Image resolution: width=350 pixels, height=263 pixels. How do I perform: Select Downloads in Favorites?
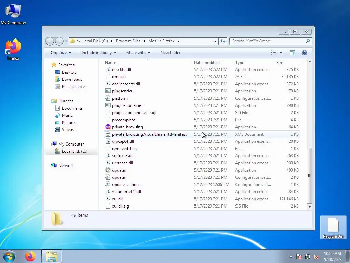click(72, 79)
